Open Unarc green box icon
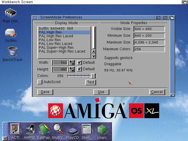This screenshot has height=141, width=188. (102, 129)
